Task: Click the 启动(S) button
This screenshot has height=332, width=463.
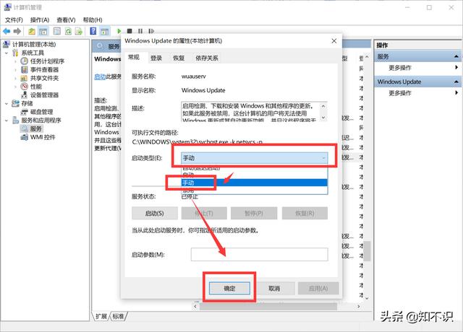Action: coord(154,213)
